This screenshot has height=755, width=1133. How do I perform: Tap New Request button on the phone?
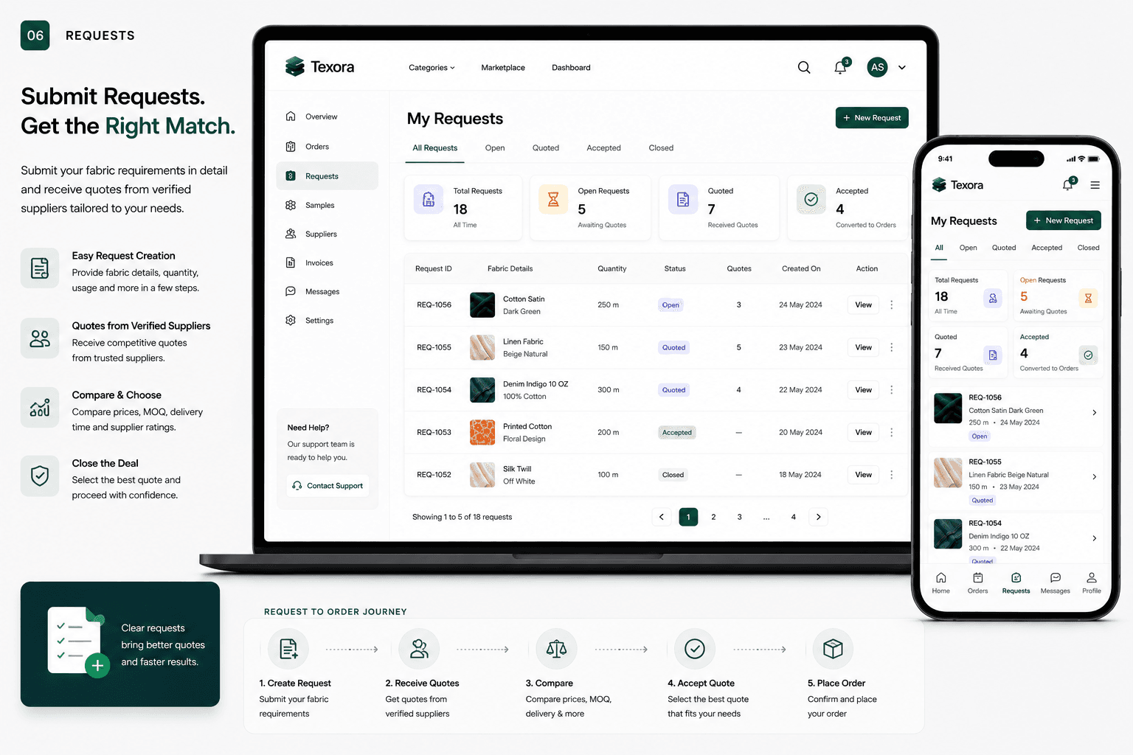click(x=1064, y=220)
